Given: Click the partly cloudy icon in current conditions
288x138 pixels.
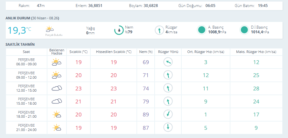Looking at the screenshot, I should point(50,29).
